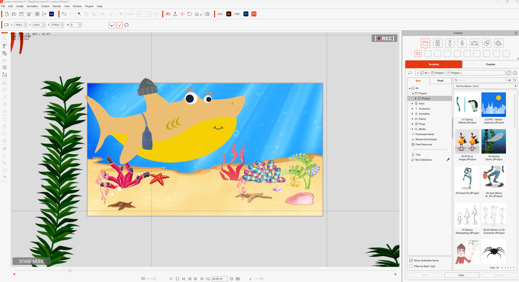The height and width of the screenshot is (282, 519).
Task: Toggle the red camera record mode icon
Action: (168, 14)
